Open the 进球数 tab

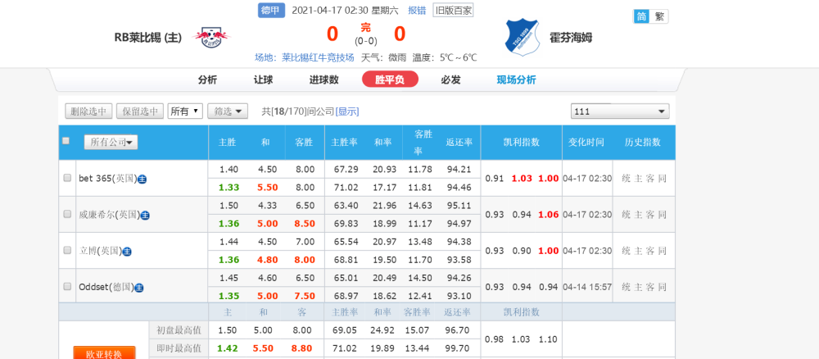click(324, 80)
